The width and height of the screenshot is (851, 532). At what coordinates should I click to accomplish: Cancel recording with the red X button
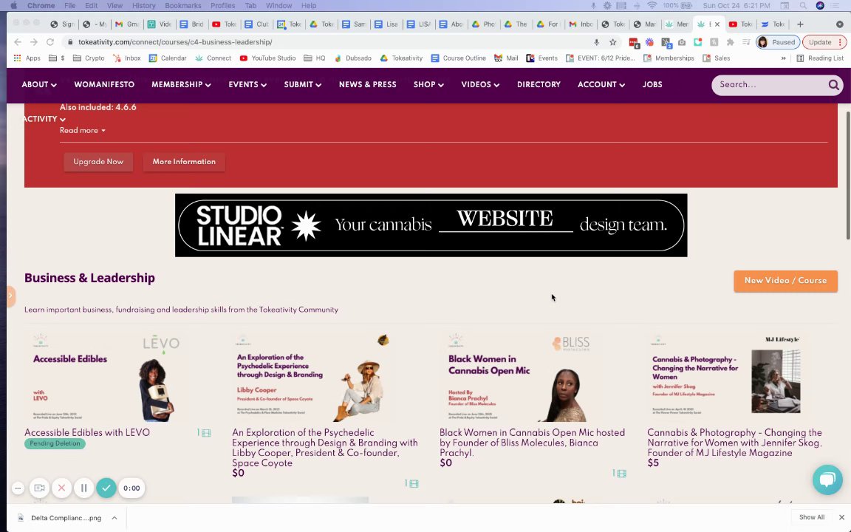click(61, 488)
